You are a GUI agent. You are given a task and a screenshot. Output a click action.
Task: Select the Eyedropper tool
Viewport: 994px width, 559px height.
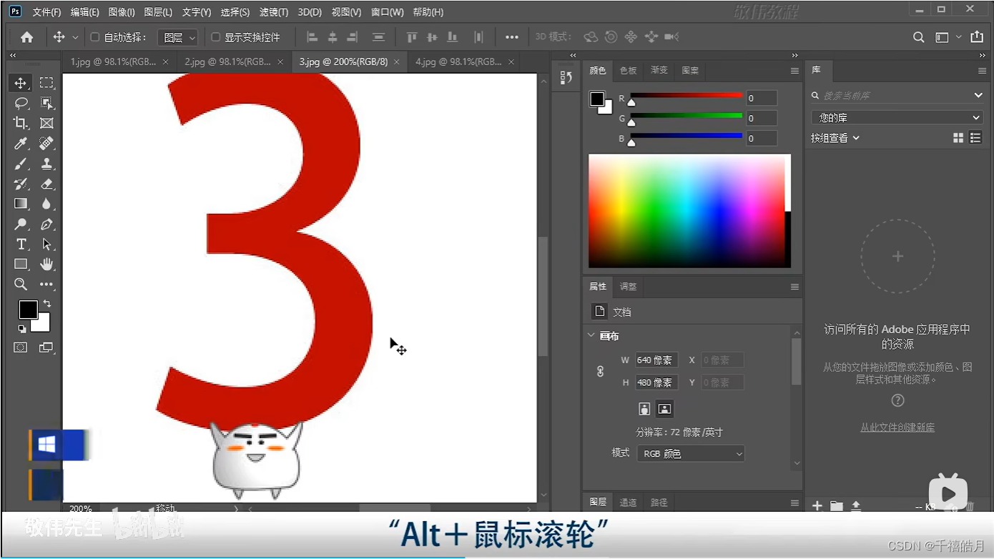pyautogui.click(x=21, y=143)
